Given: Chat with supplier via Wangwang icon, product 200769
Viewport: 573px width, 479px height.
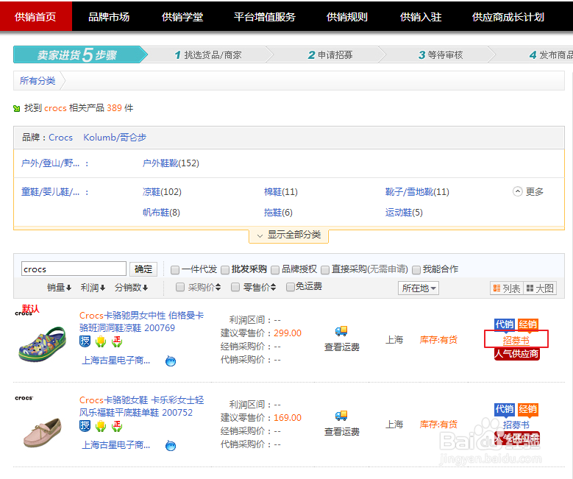Looking at the screenshot, I should [171, 361].
